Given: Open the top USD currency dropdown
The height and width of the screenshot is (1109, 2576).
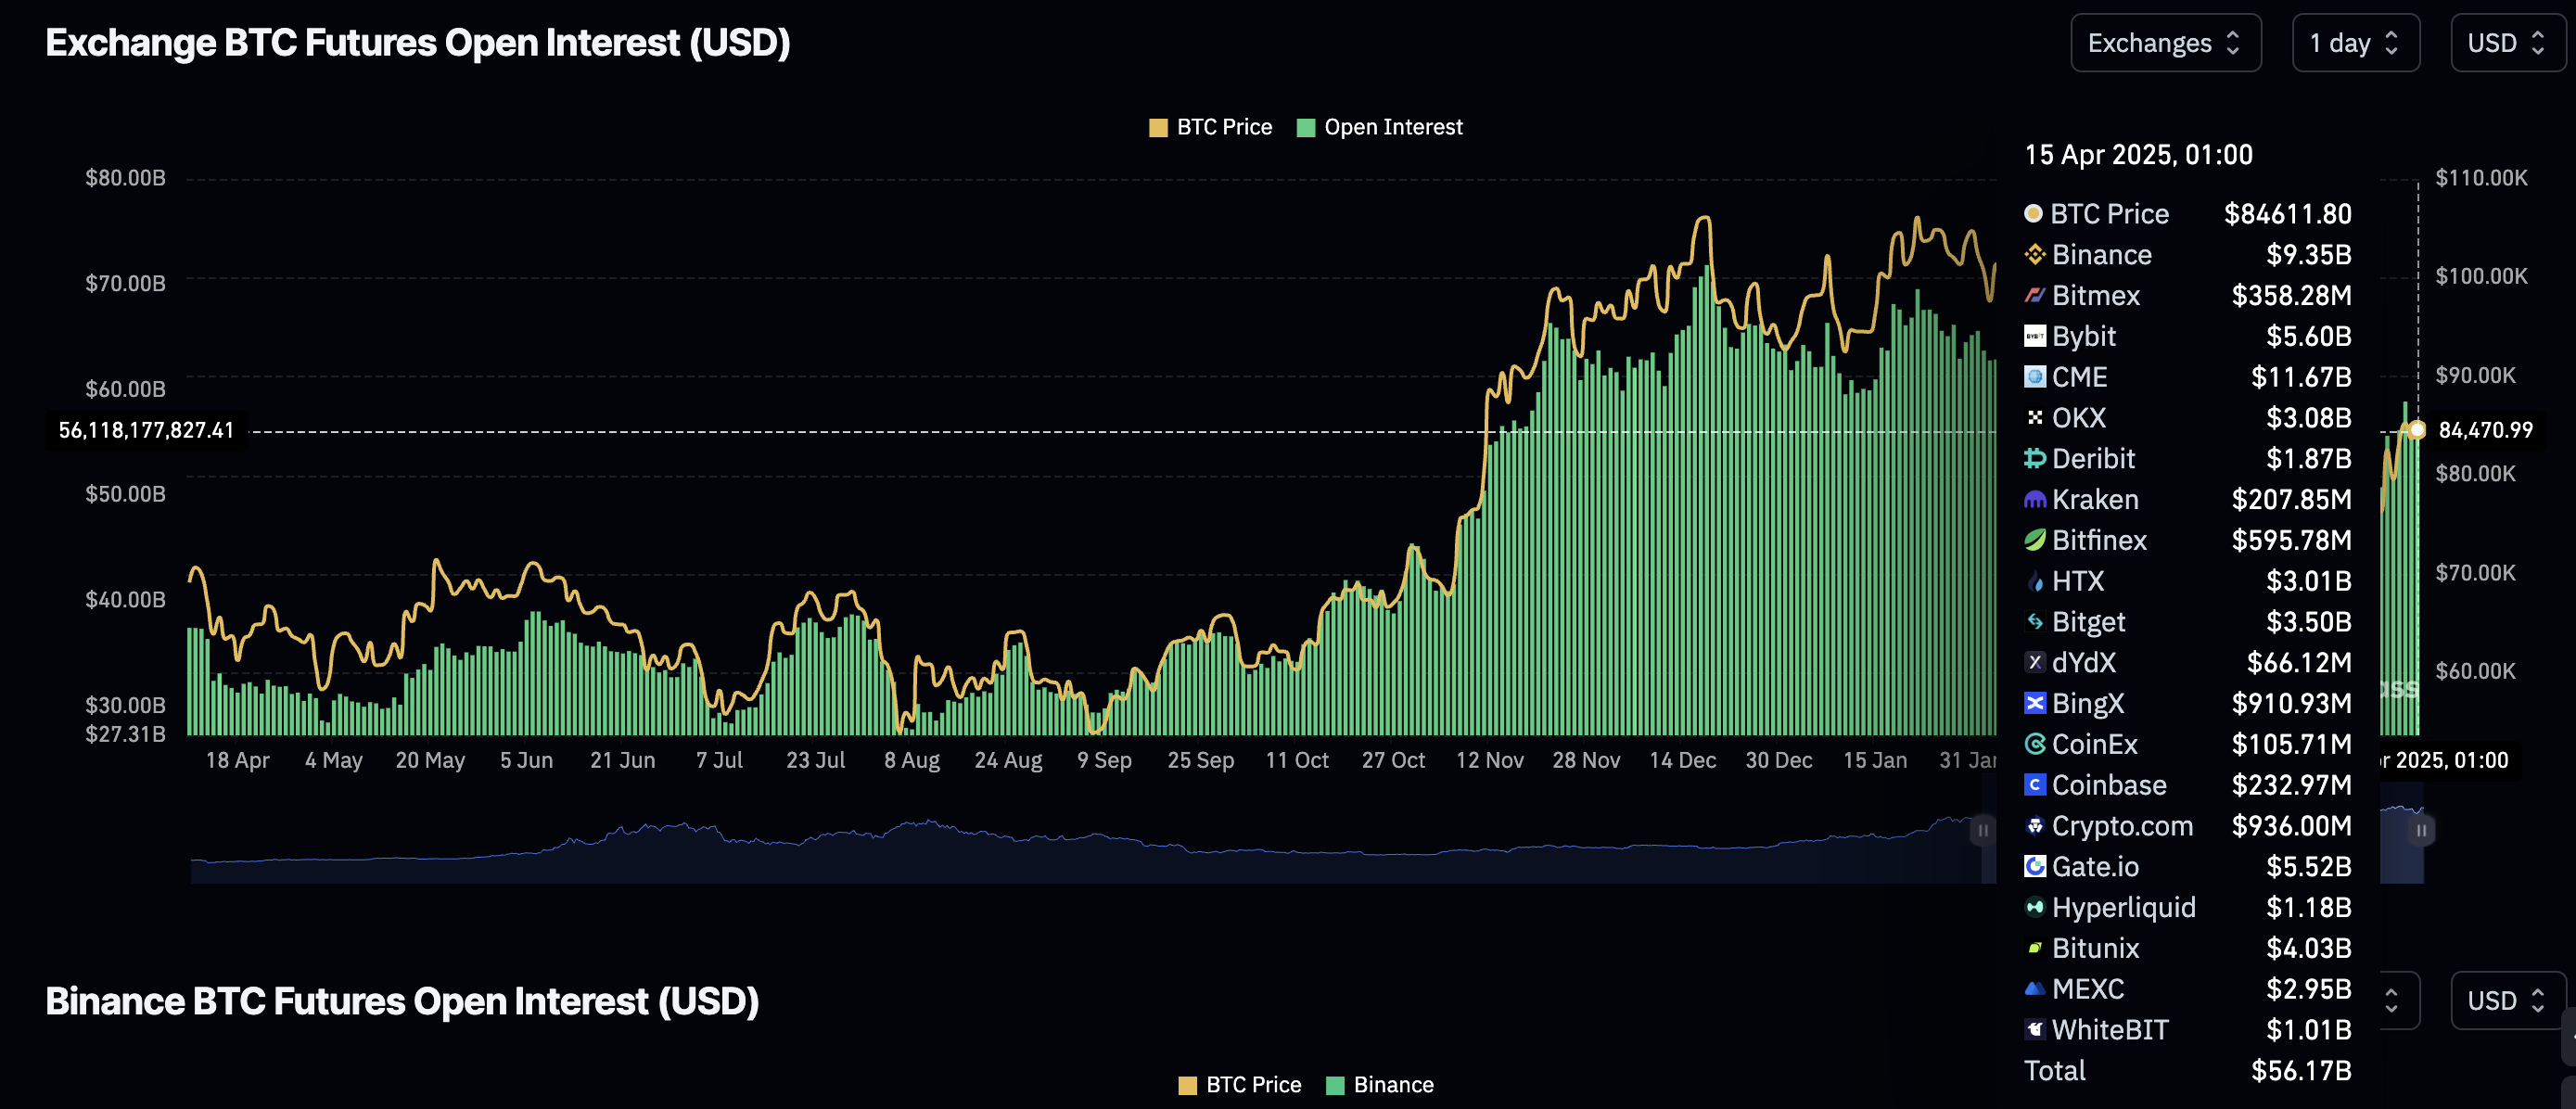Looking at the screenshot, I should click(2506, 43).
